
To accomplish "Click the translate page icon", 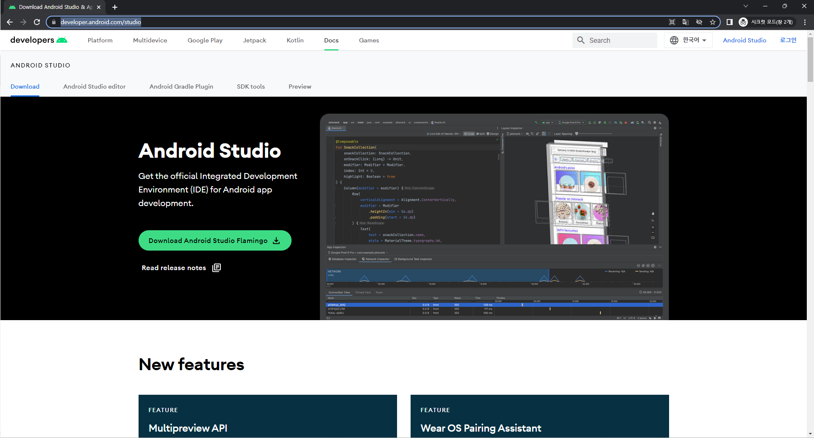I will click(x=686, y=22).
